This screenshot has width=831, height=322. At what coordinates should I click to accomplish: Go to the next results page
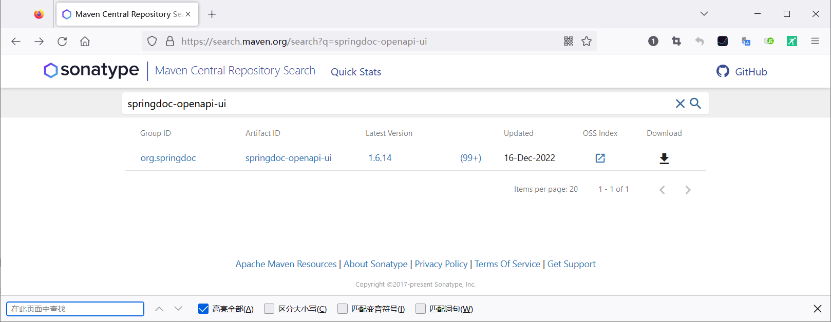(x=688, y=190)
